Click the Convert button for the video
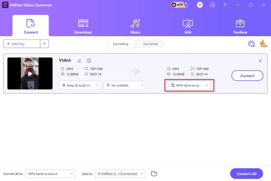Viewport: 271px width, 181px height. click(247, 76)
